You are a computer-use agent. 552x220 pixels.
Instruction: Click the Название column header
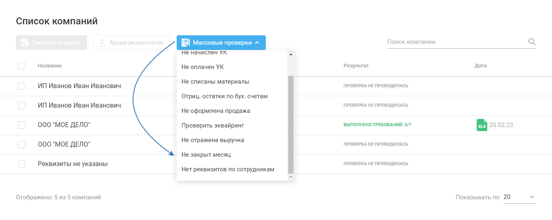50,66
